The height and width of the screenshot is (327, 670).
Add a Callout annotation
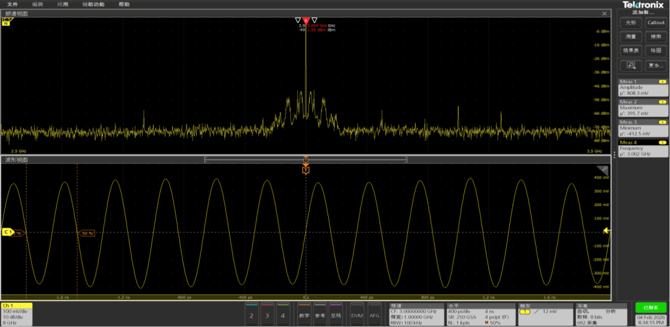656,23
